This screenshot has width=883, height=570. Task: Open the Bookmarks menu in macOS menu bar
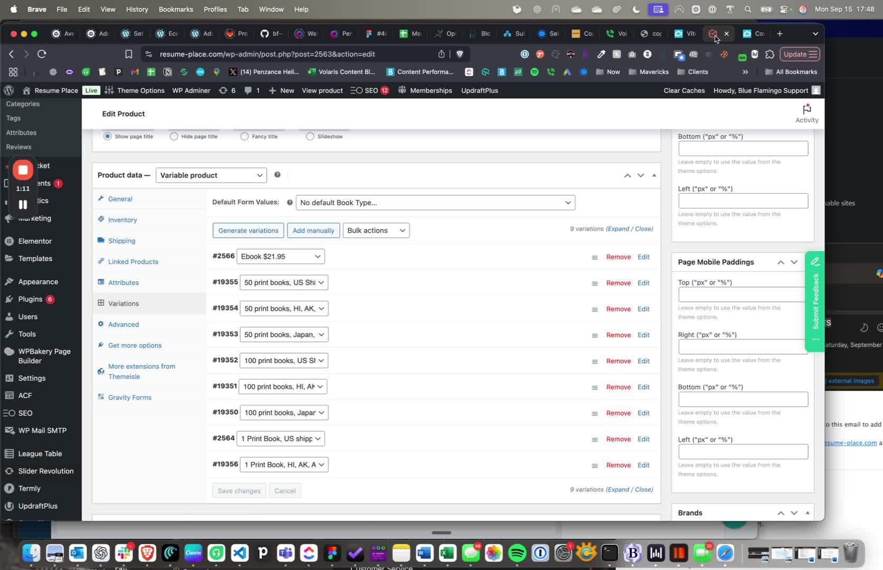tap(175, 9)
